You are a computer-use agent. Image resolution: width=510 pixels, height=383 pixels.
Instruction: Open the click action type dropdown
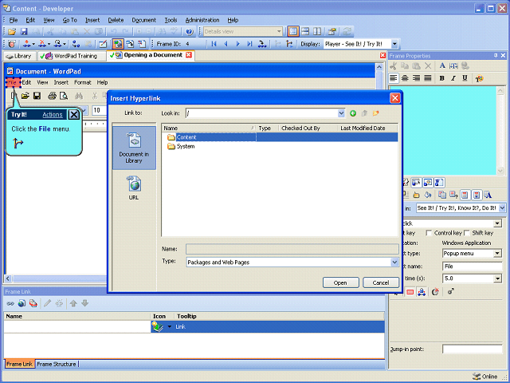497,223
